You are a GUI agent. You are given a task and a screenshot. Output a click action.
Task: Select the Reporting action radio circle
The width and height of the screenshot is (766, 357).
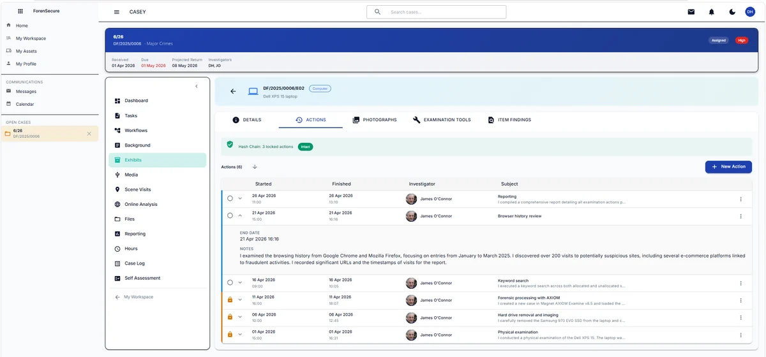pyautogui.click(x=230, y=199)
